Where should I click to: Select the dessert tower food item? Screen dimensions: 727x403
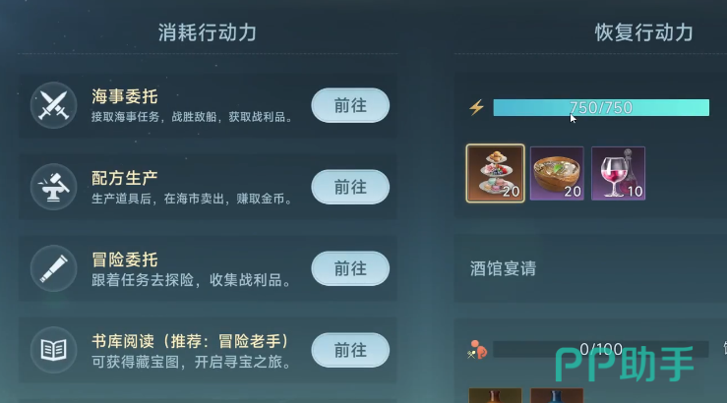[495, 173]
